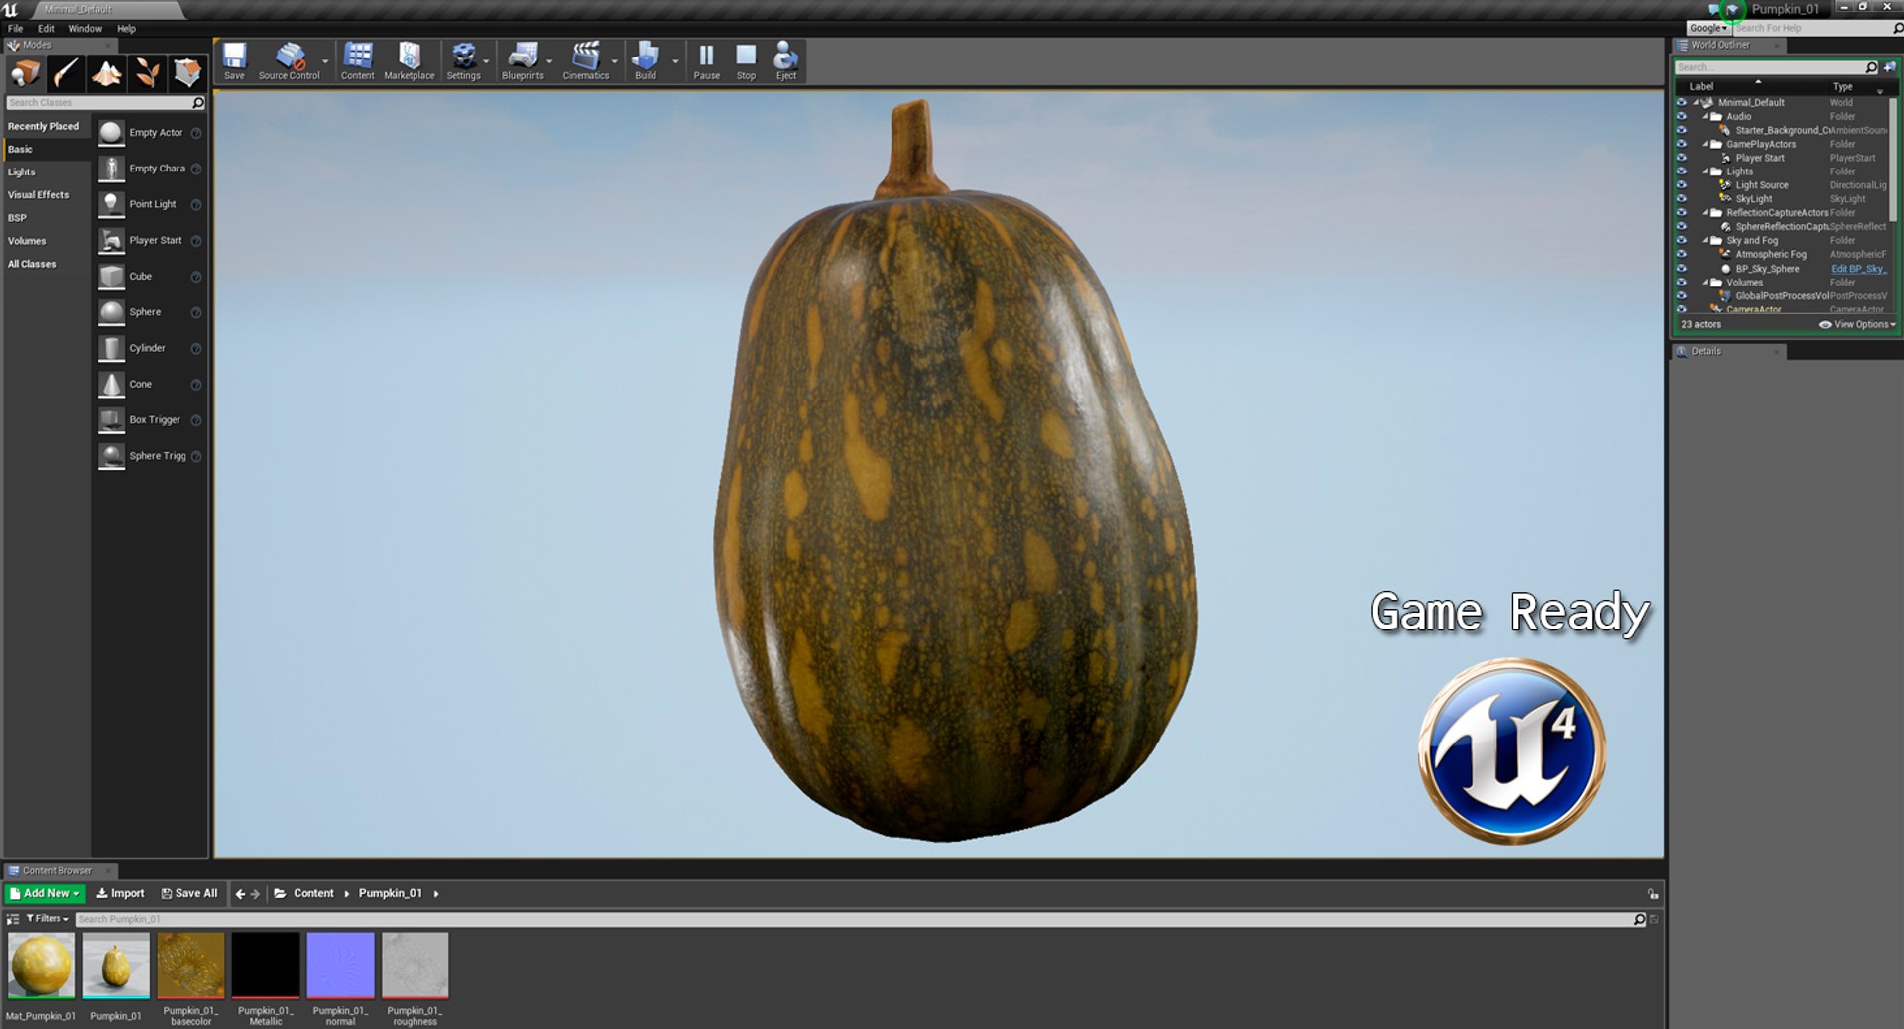Toggle visibility of Atmospheric Fog actor
Image resolution: width=1904 pixels, height=1029 pixels.
point(1681,255)
